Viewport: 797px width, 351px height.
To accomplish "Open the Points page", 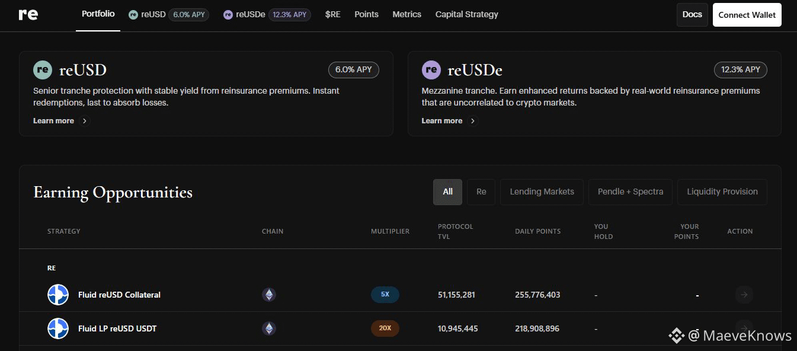I will pyautogui.click(x=366, y=14).
